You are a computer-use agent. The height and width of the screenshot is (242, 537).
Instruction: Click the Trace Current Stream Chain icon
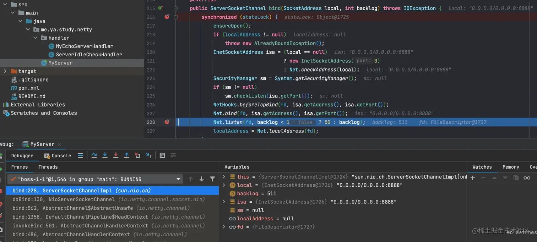point(173,155)
